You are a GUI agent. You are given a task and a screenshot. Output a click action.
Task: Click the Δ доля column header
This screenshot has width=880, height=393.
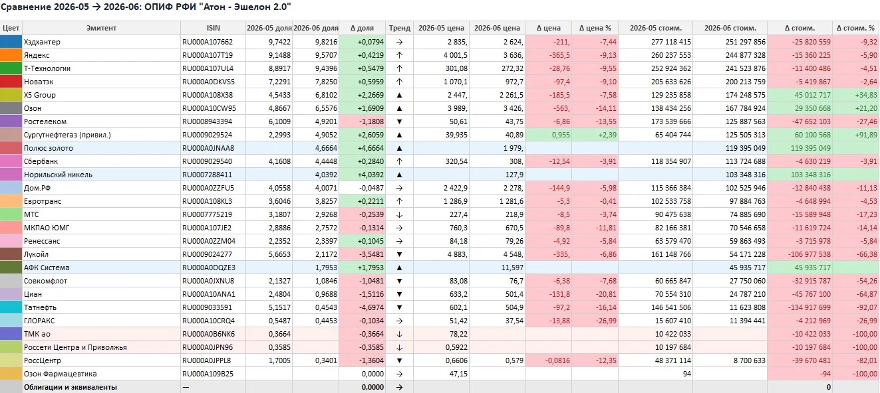pos(363,28)
